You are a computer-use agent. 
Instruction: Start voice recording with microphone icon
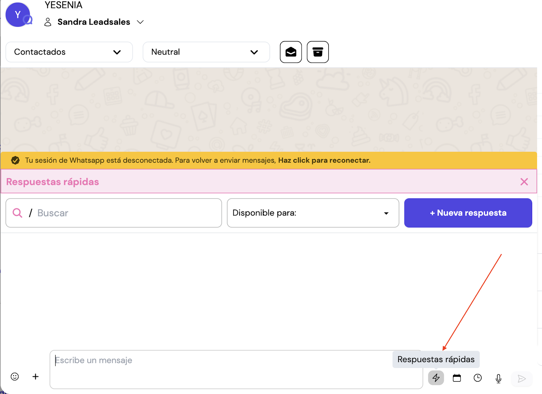(498, 378)
